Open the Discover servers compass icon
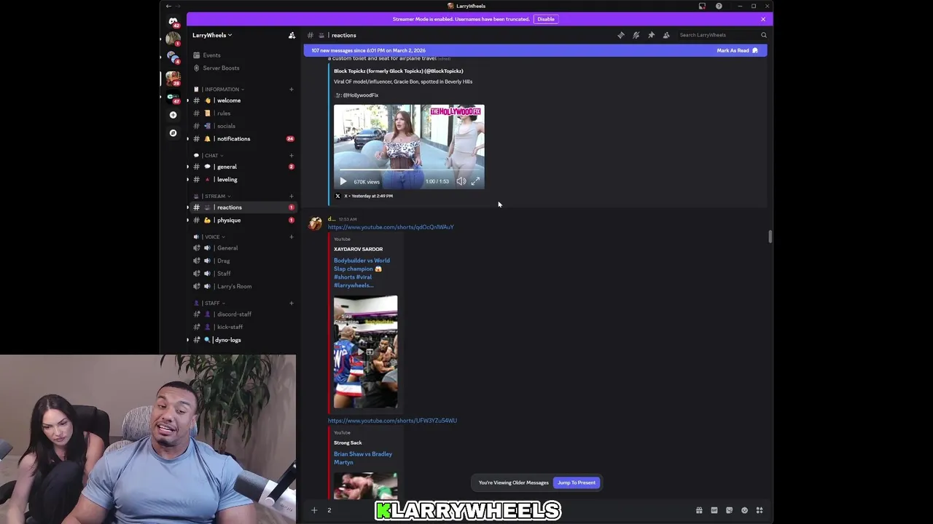This screenshot has height=524, width=933. coord(173,133)
